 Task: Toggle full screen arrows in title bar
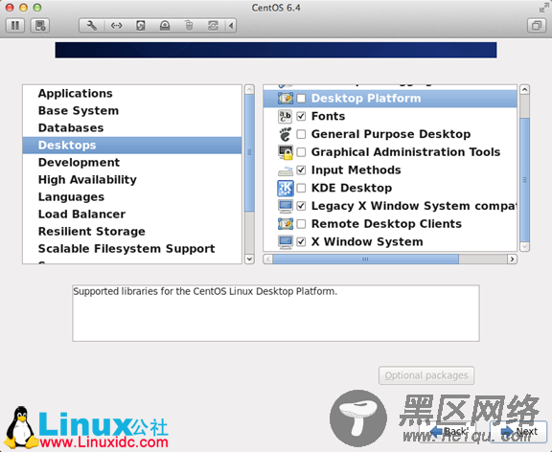(544, 8)
